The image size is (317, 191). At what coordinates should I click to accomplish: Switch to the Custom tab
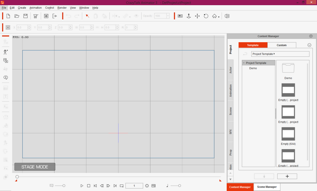282,45
